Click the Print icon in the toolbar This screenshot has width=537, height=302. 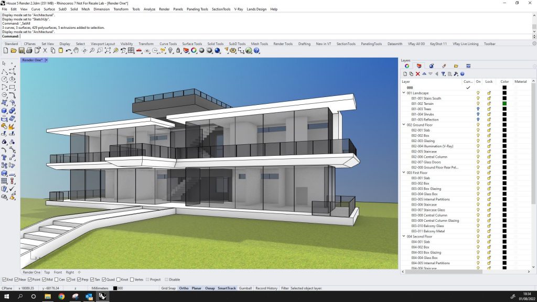pyautogui.click(x=29, y=51)
